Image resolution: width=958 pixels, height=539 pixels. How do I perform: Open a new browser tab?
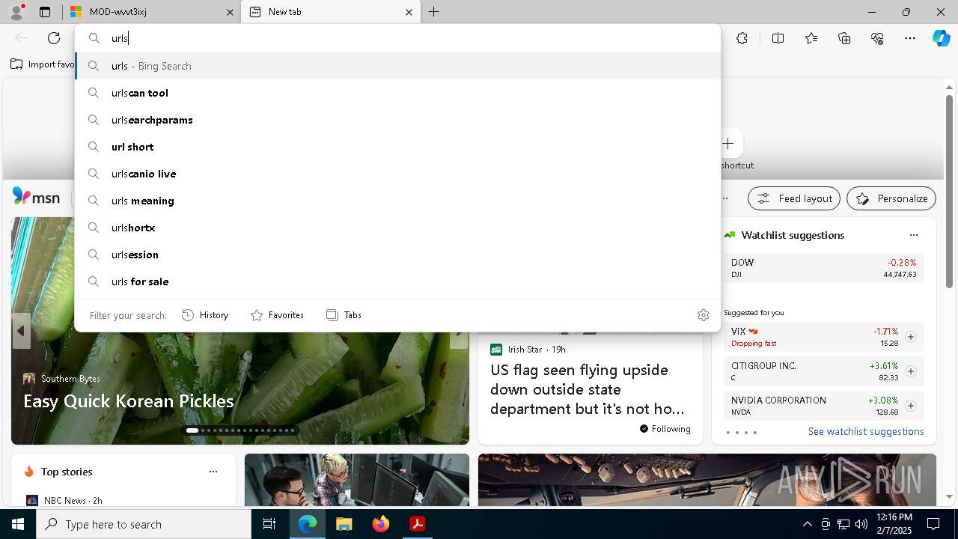coord(433,12)
